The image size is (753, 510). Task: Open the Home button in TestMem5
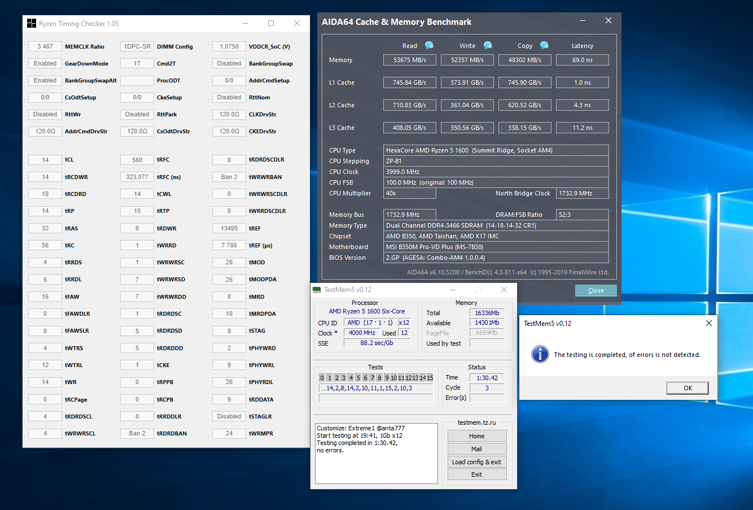coord(477,436)
